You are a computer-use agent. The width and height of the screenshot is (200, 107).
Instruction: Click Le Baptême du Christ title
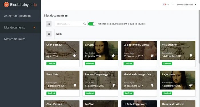(136, 45)
